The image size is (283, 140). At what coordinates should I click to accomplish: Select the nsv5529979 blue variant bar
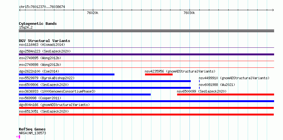tap(105, 81)
